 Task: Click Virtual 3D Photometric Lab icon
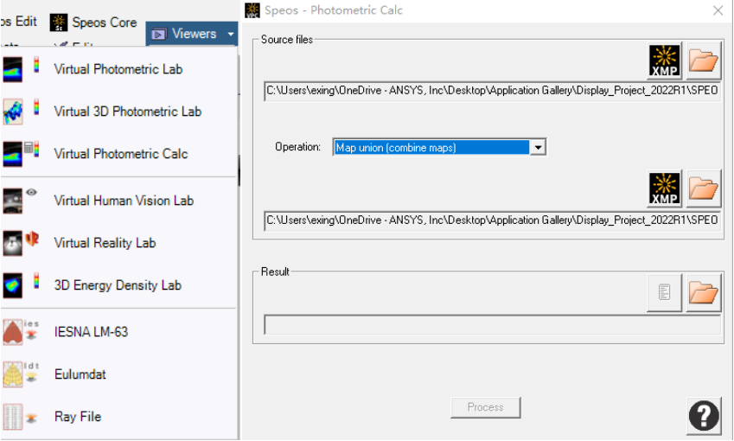pos(13,112)
